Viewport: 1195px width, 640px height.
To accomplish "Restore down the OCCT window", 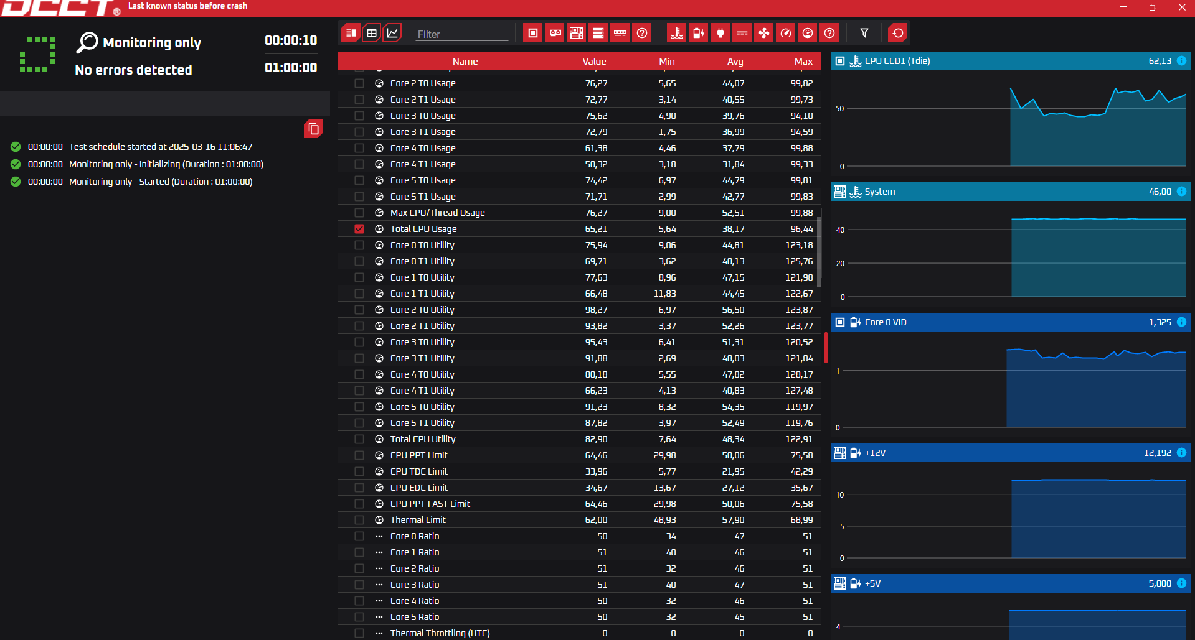I will pos(1153,7).
